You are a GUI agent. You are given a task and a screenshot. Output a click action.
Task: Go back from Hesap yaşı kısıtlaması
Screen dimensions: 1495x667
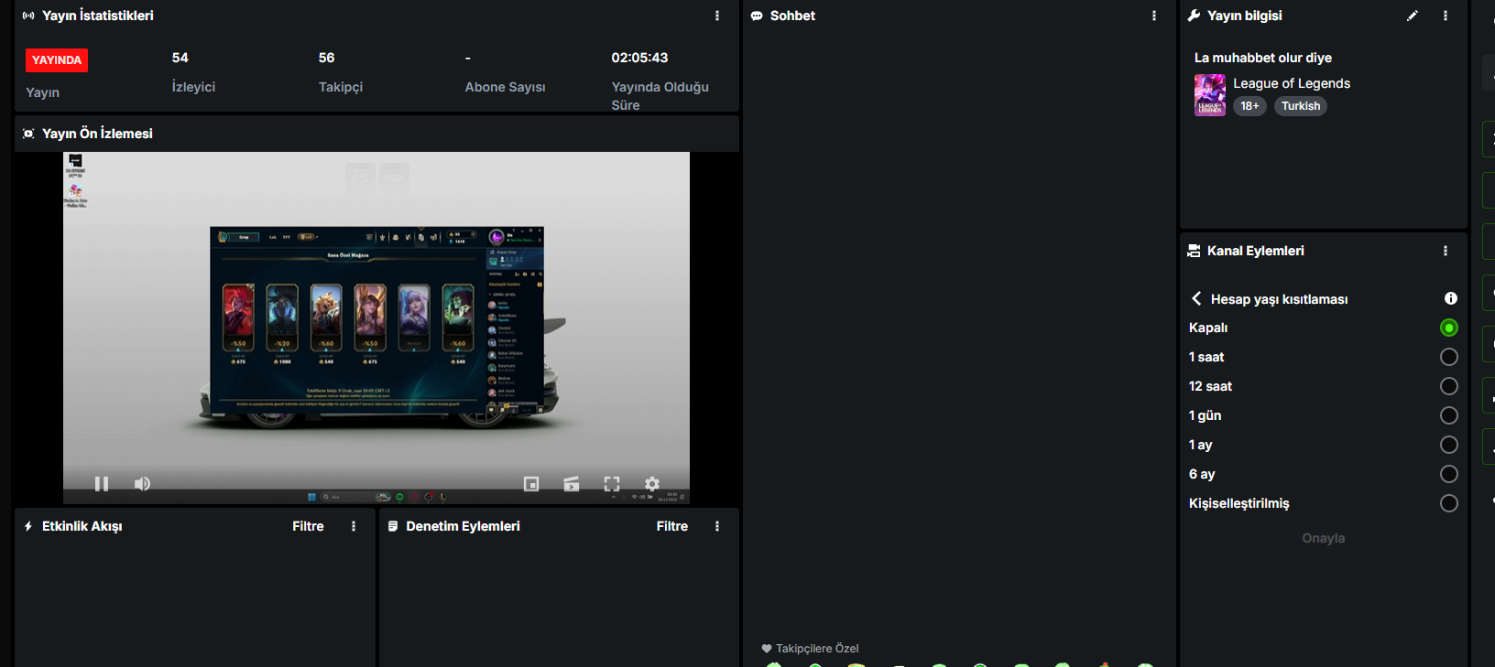(1196, 298)
